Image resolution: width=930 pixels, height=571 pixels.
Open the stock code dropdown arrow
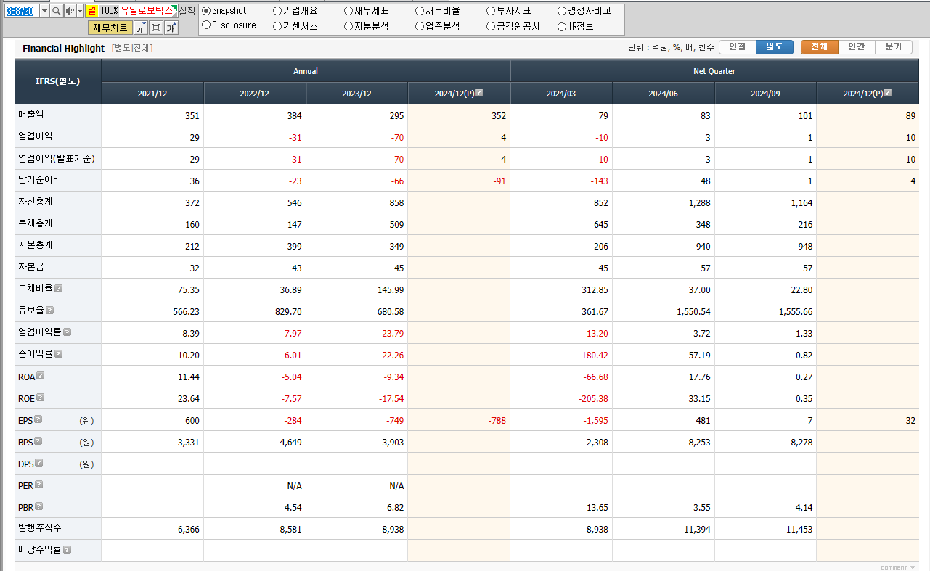point(44,11)
